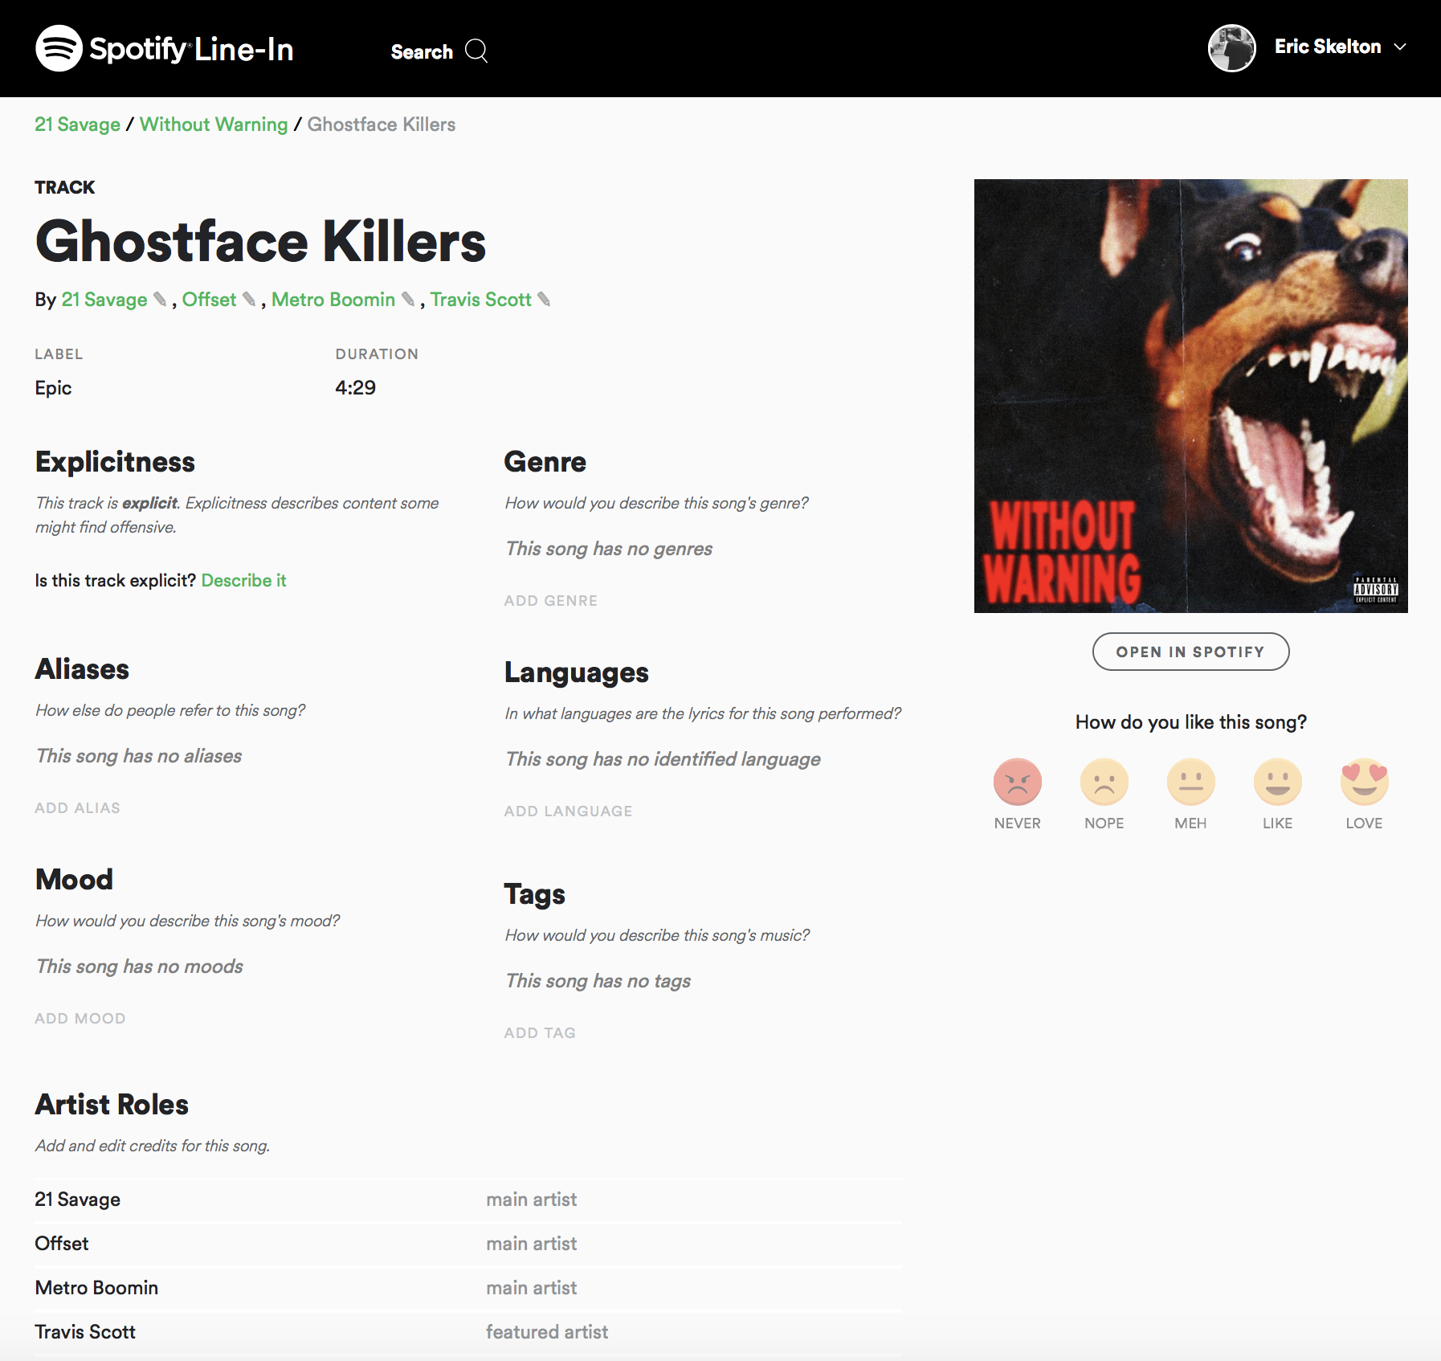Rate the song Meh with neutral emoji
1441x1361 pixels.
[1190, 782]
